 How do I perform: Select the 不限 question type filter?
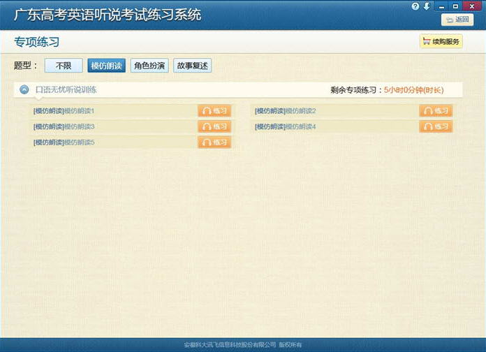coord(64,66)
